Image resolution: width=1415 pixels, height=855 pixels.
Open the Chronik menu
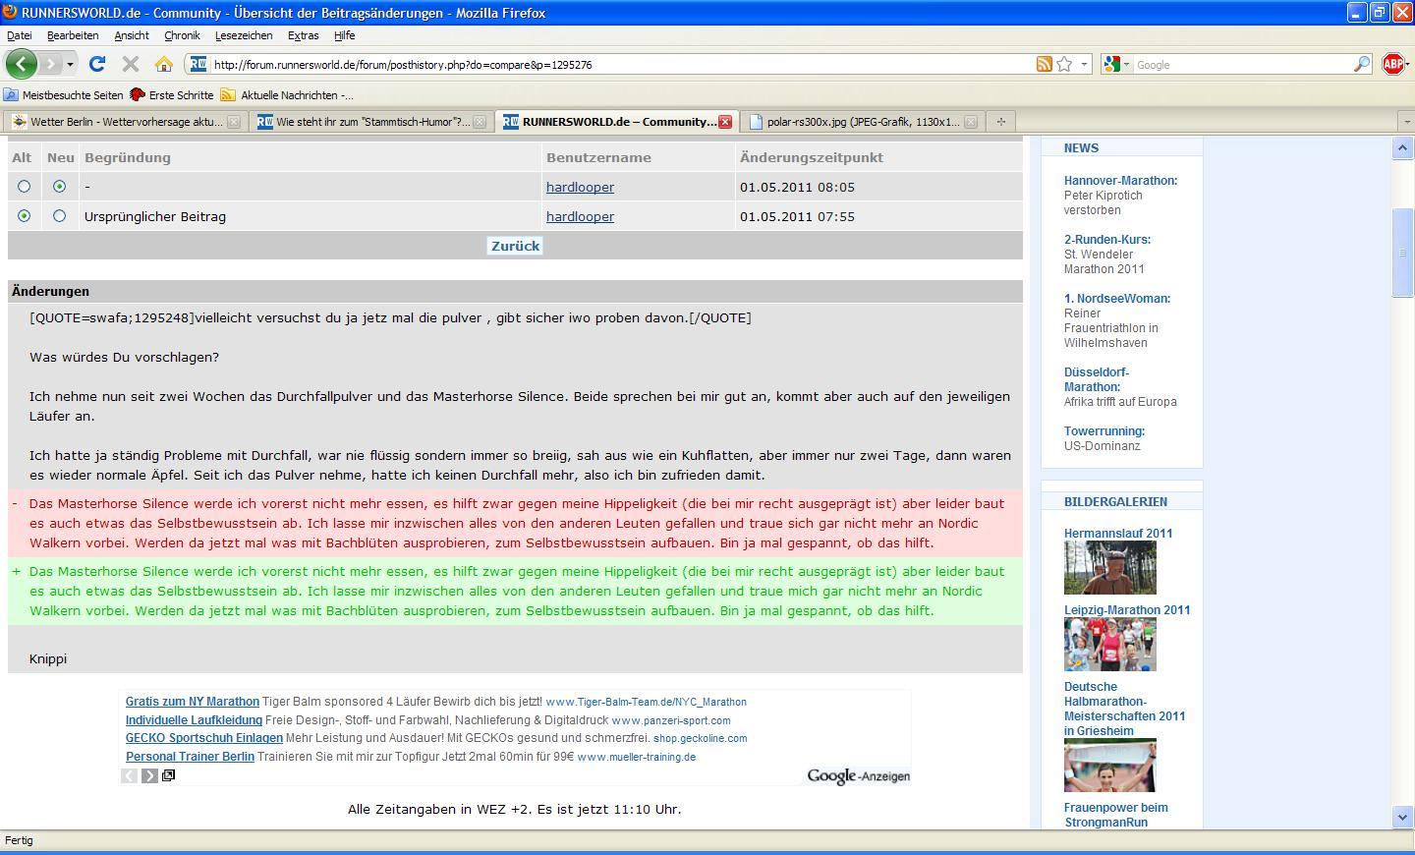(182, 35)
